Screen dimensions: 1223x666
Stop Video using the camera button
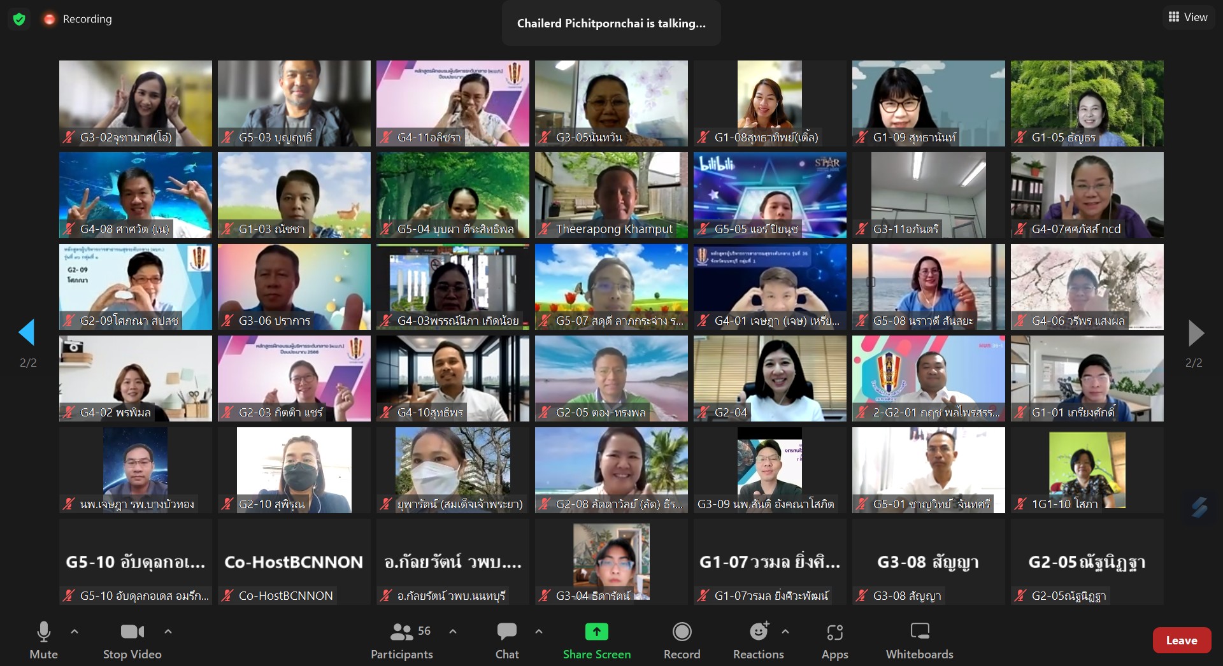[132, 632]
